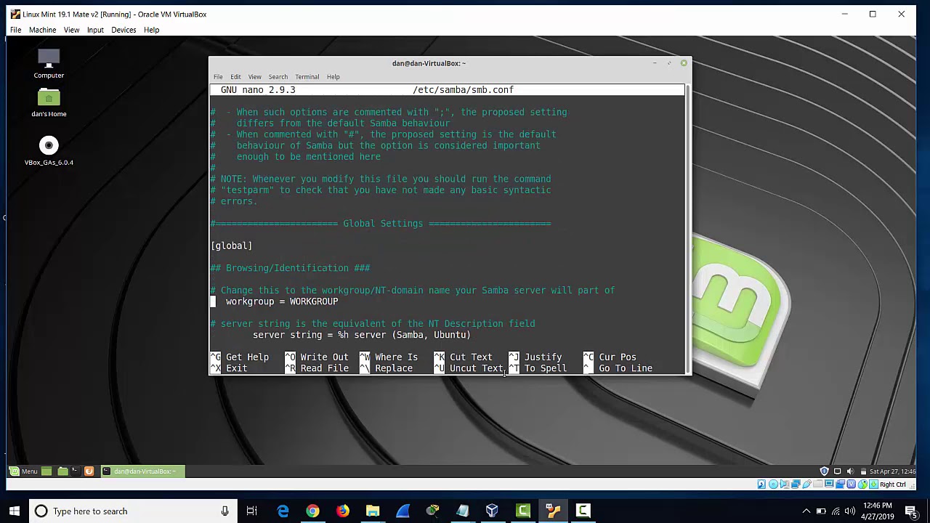Click the VirtualBox recording status icon
930x523 pixels.
click(840, 484)
